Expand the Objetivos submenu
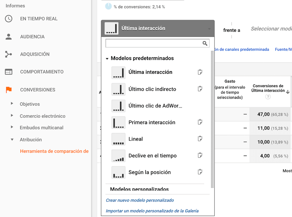This screenshot has height=217, width=292. click(x=12, y=104)
